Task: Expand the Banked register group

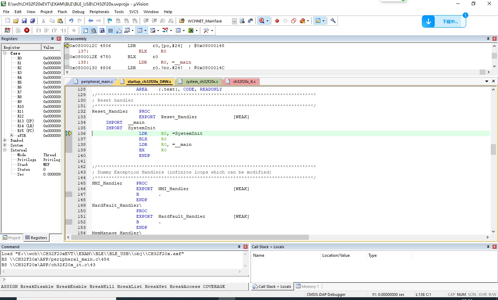Action: [x=5, y=140]
